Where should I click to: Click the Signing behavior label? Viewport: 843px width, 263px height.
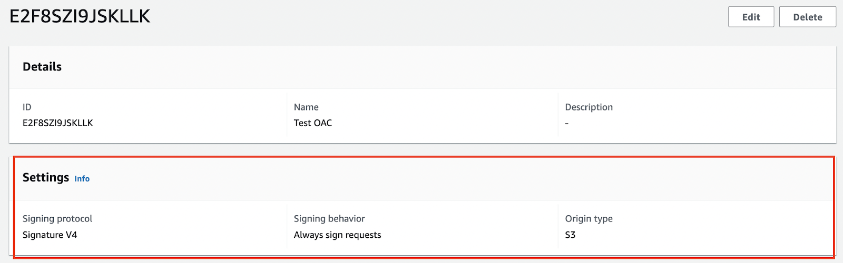pyautogui.click(x=329, y=219)
